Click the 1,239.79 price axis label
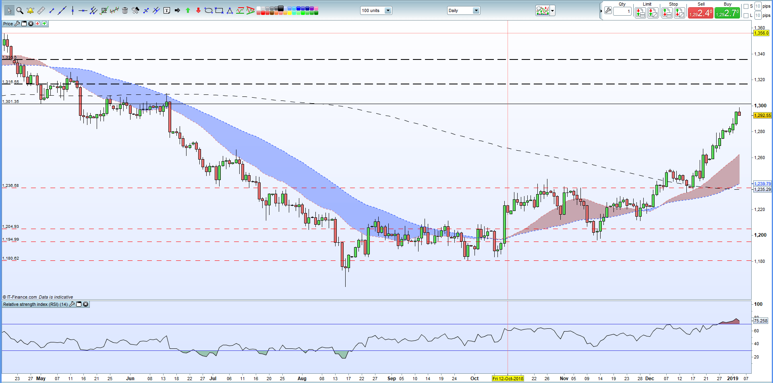Image resolution: width=773 pixels, height=383 pixels. pos(763,184)
